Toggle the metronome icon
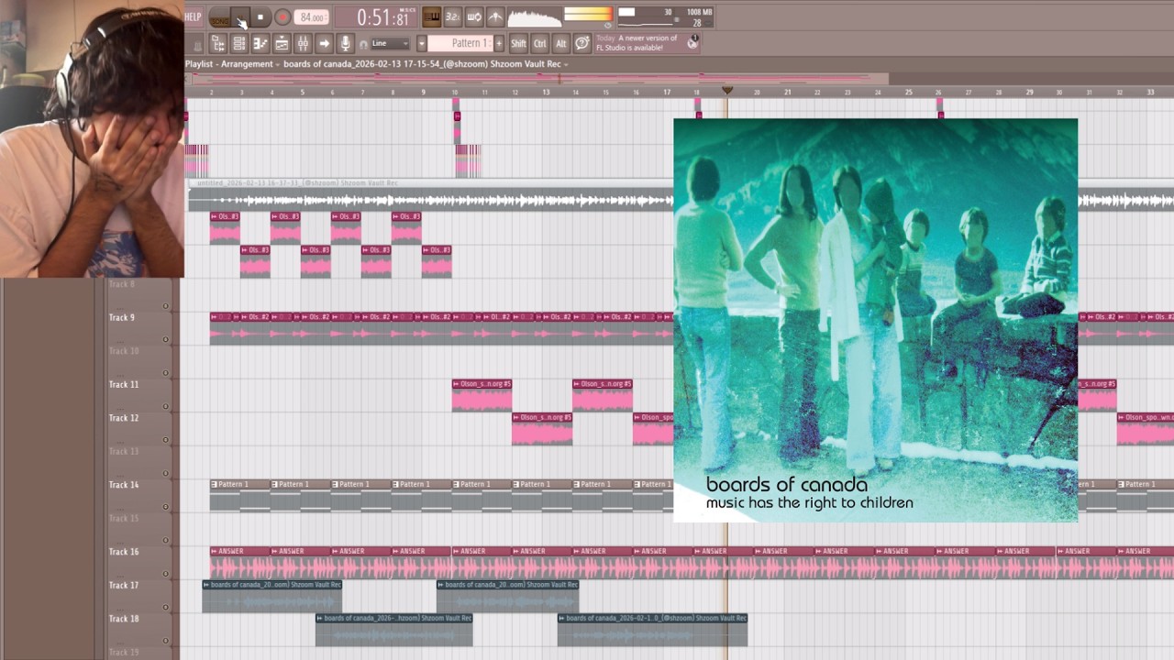Image resolution: width=1174 pixels, height=660 pixels. click(495, 16)
